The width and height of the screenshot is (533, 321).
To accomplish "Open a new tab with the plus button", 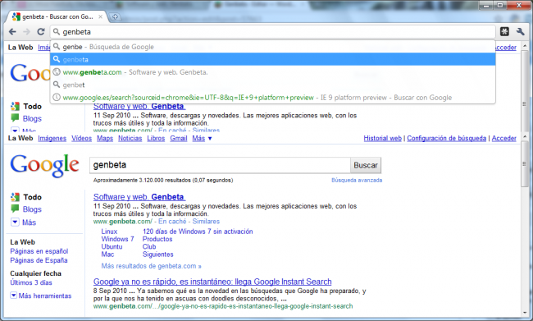I will 115,16.
